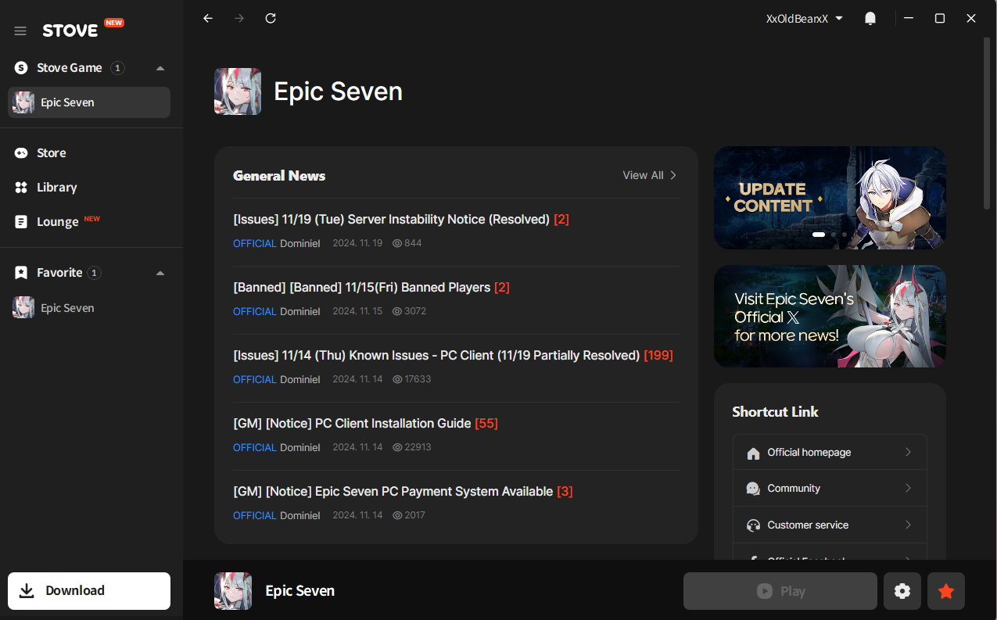Click the Shortcut Link heading
997x620 pixels.
click(775, 412)
